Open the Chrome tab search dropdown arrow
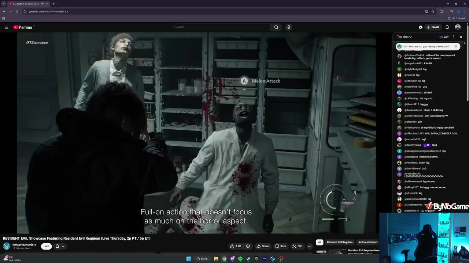This screenshot has height=263, width=469. [x=4, y=4]
